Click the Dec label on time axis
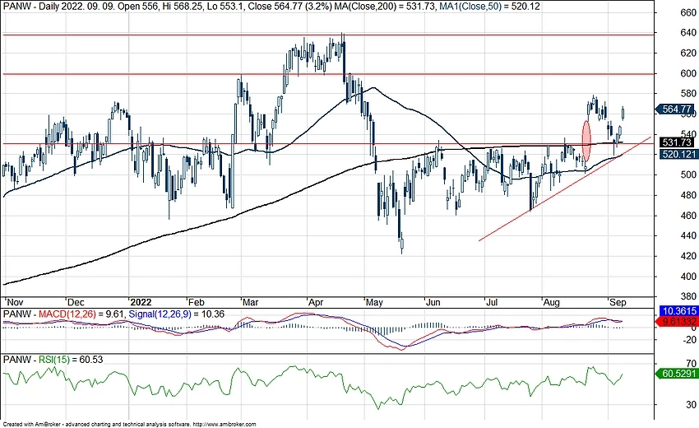The image size is (699, 428). [76, 302]
